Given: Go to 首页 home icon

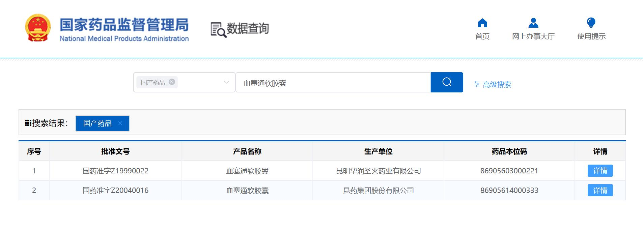Looking at the screenshot, I should 482,23.
